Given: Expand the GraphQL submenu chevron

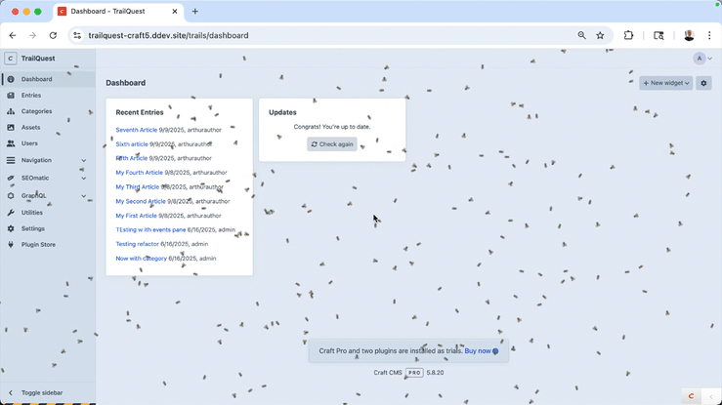Looking at the screenshot, I should (83, 196).
